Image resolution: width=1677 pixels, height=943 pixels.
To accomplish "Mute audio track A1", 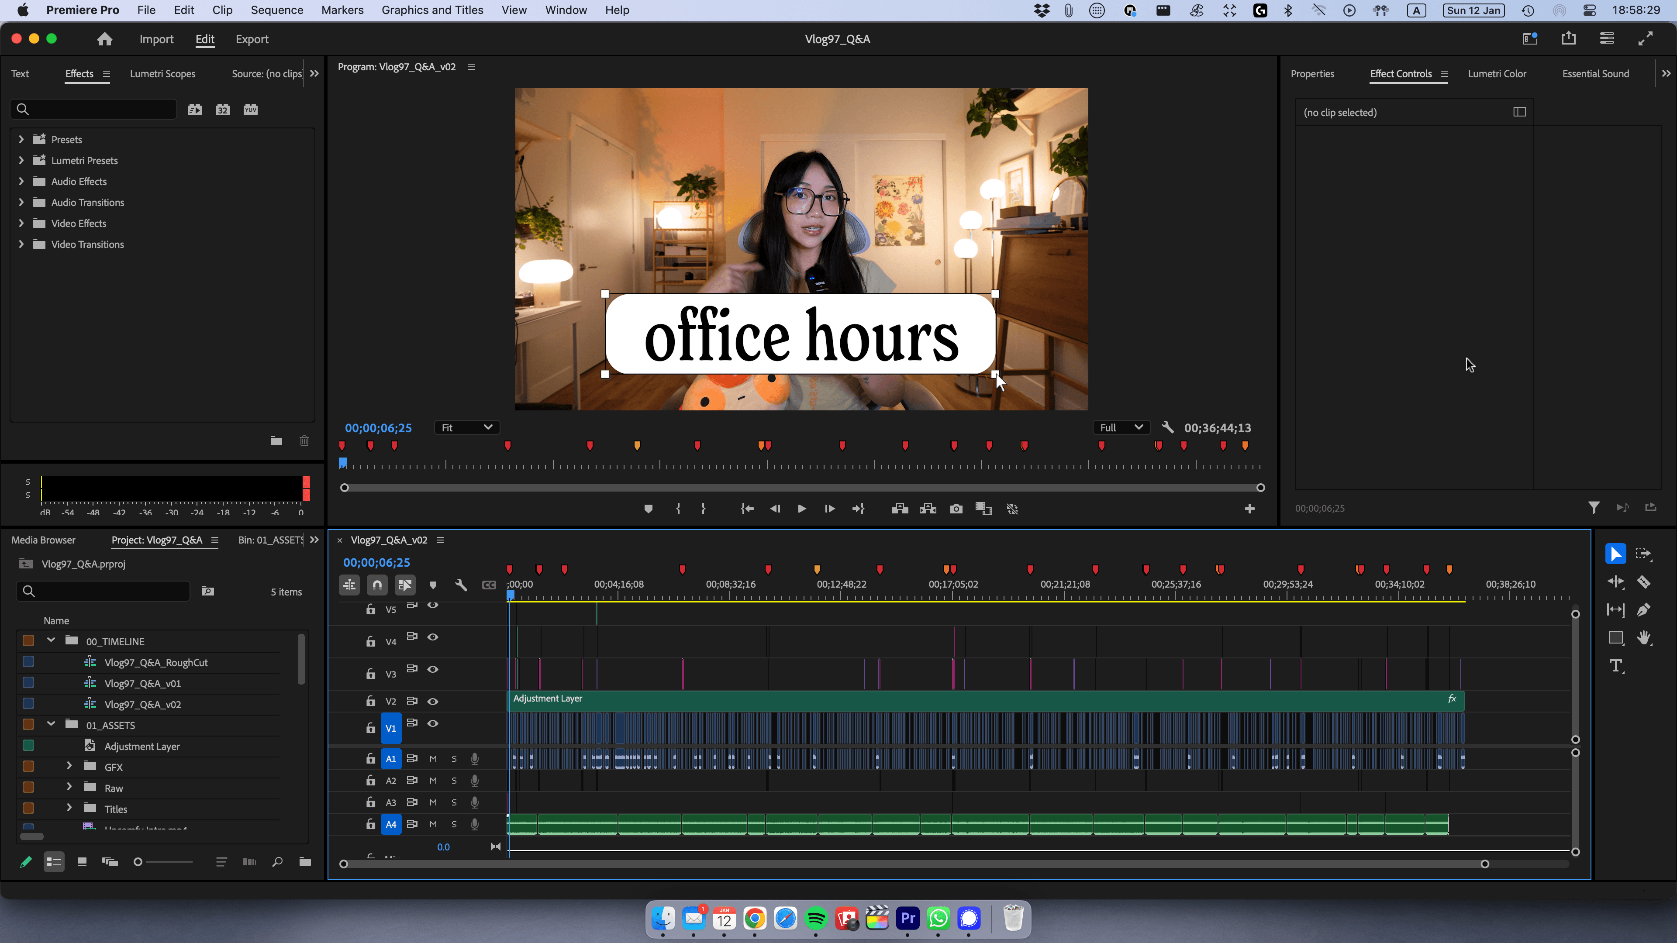I will pos(433,759).
